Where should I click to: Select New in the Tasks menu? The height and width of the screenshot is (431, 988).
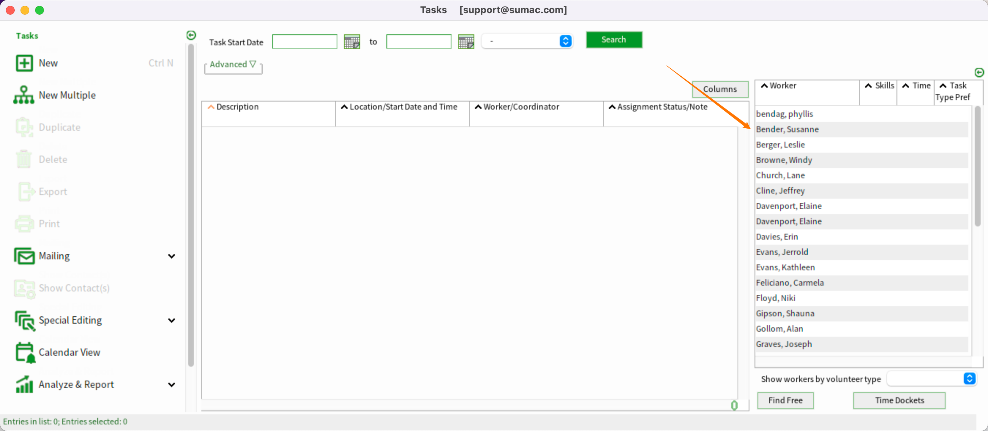pos(48,63)
